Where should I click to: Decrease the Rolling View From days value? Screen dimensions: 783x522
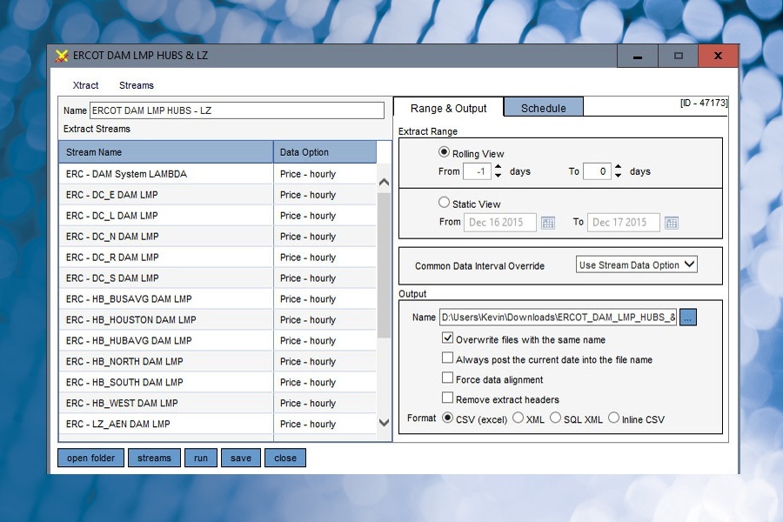[x=498, y=176]
